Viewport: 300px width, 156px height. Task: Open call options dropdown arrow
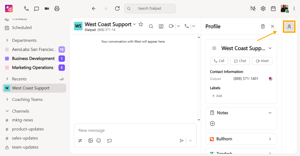click(x=194, y=26)
